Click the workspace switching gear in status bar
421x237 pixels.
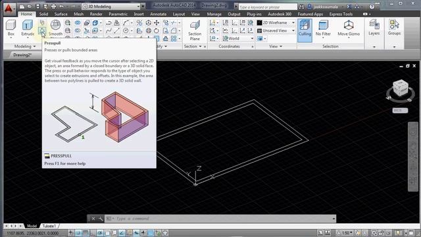tap(374, 233)
